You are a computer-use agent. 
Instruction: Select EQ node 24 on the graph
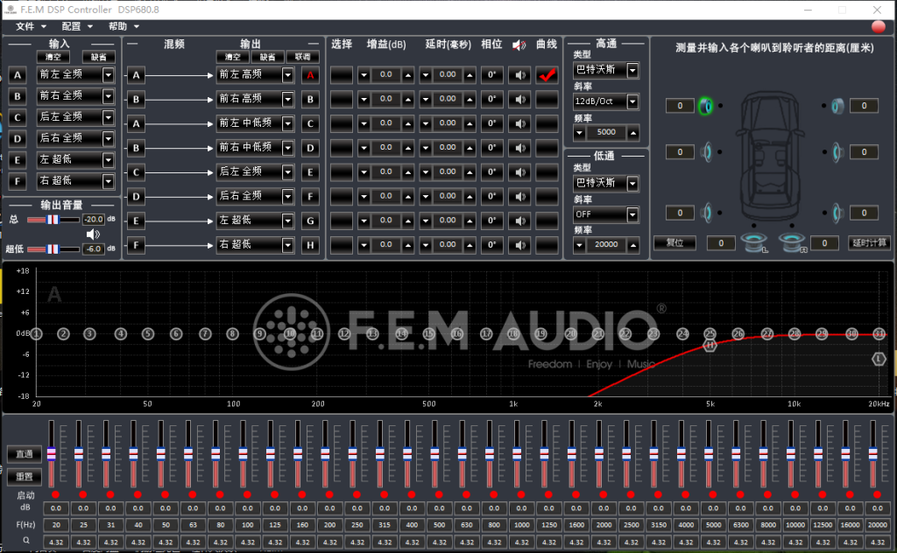[x=682, y=333]
